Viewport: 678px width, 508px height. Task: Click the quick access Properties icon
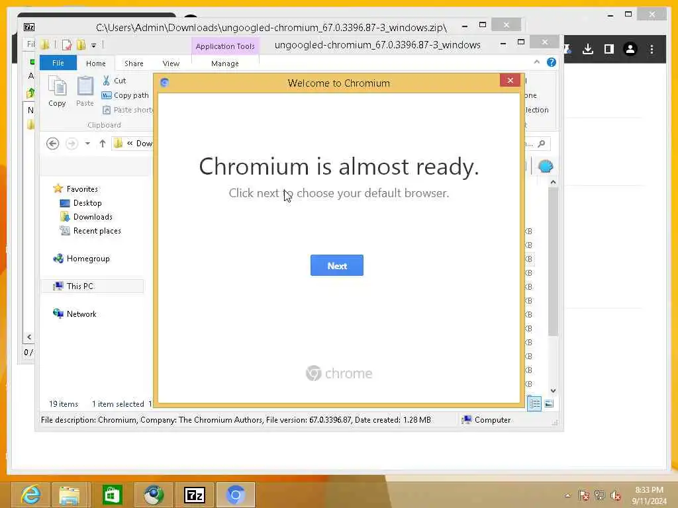click(67, 44)
